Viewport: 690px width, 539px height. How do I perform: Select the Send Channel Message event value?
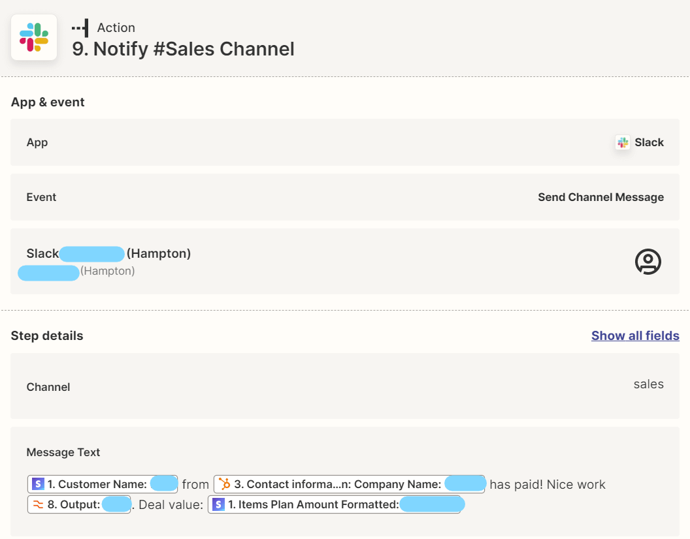(x=600, y=197)
